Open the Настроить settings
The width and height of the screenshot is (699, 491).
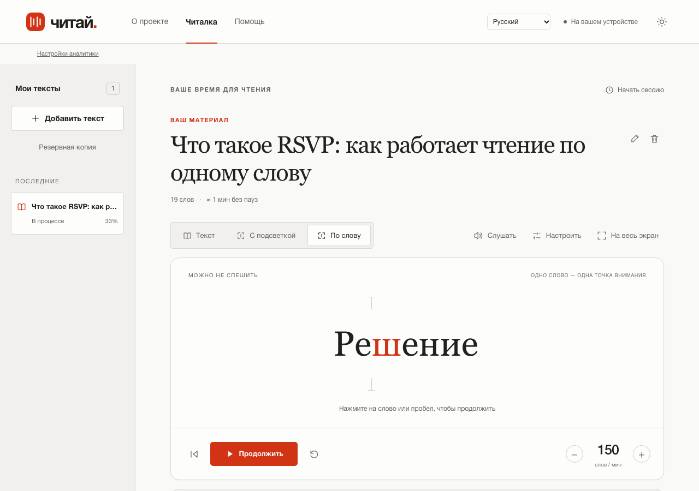click(x=557, y=236)
